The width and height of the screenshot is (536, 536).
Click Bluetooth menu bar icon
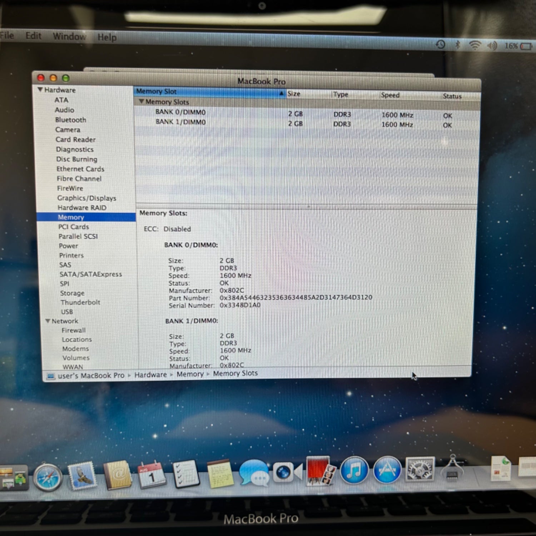(x=457, y=45)
